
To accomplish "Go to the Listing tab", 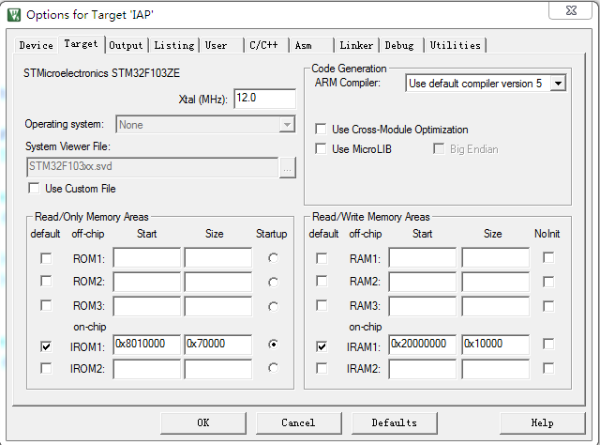I will (174, 45).
